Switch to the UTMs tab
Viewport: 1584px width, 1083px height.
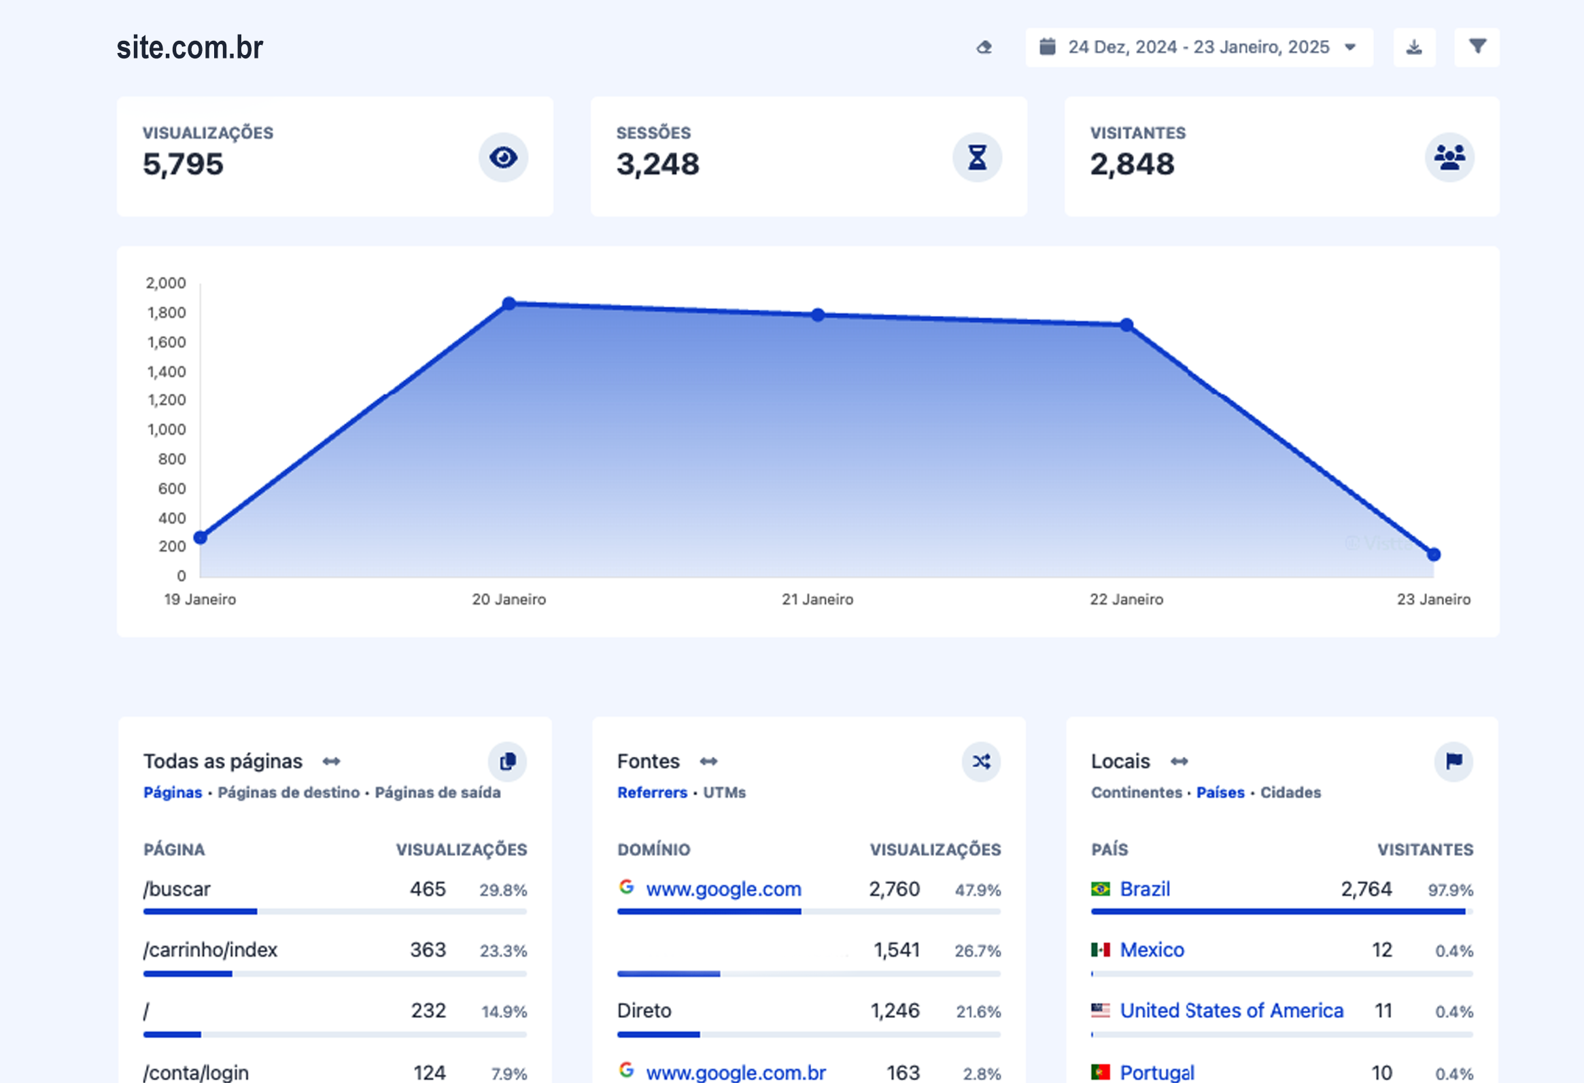point(725,792)
